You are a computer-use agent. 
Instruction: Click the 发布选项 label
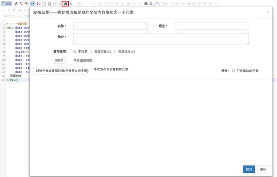[60, 51]
